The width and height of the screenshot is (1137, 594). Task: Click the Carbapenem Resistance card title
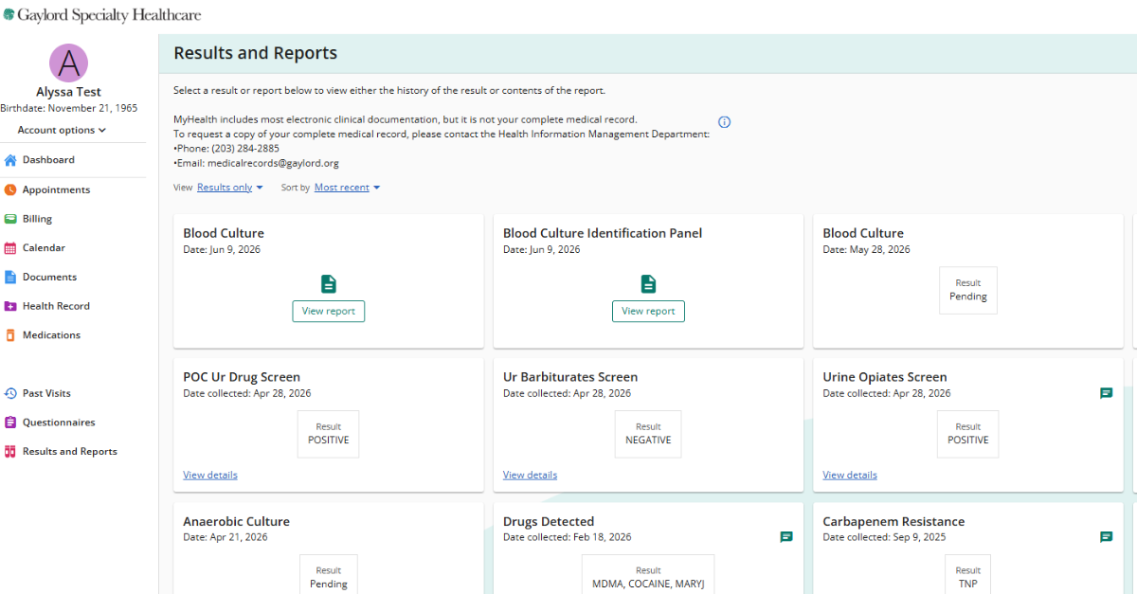tap(893, 521)
